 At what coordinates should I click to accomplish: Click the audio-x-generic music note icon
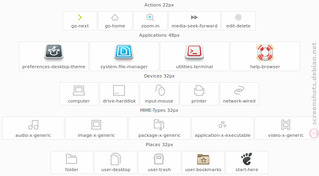point(33,125)
